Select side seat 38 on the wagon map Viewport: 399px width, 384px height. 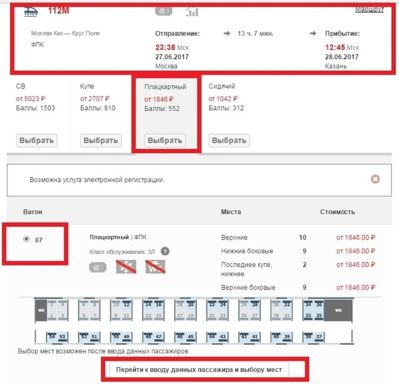(308, 337)
